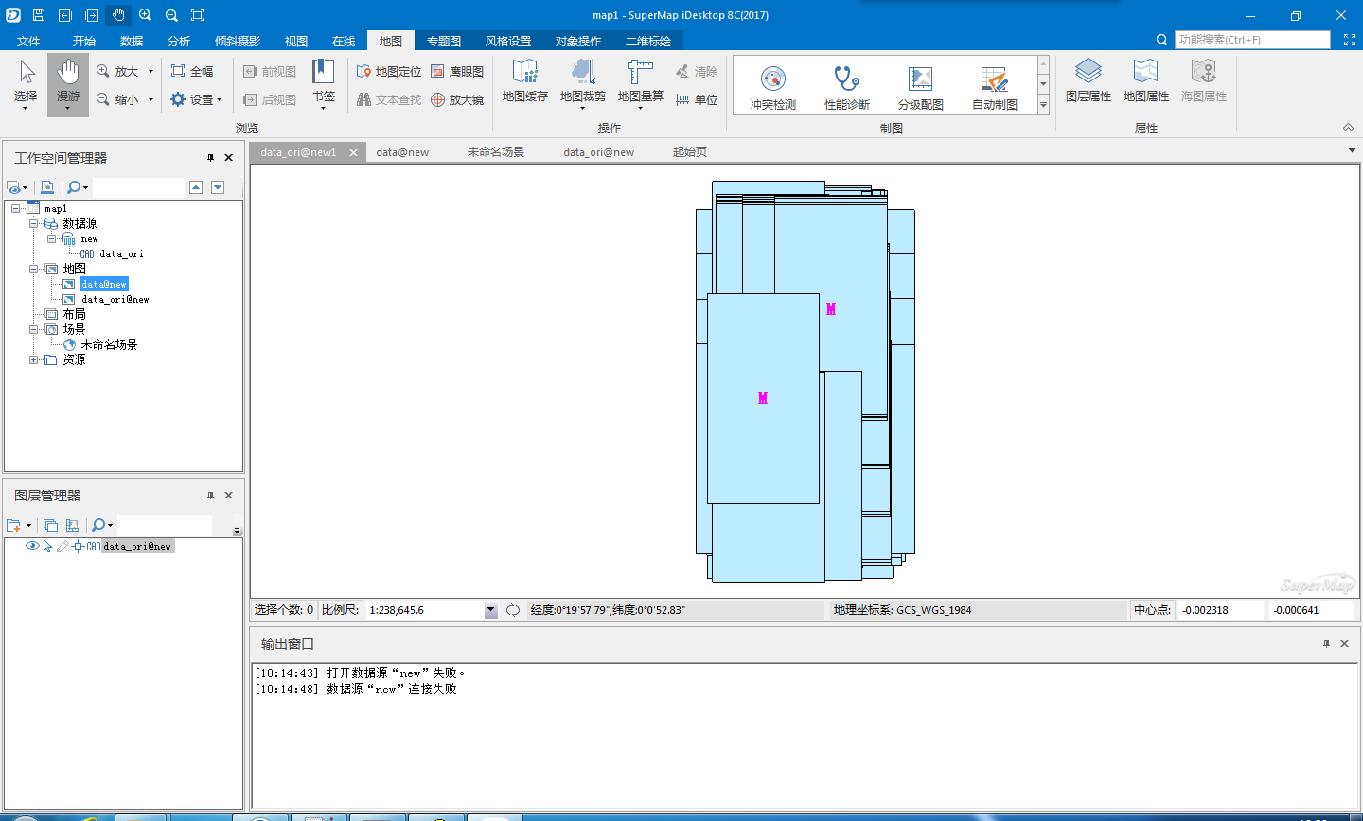This screenshot has height=821, width=1363.
Task: Click the refresh icon beside scale box
Action: 513,610
